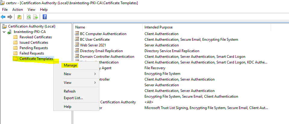289x124 pixels.
Task: Select Certification Authority (Local) root node
Action: tap(32, 26)
